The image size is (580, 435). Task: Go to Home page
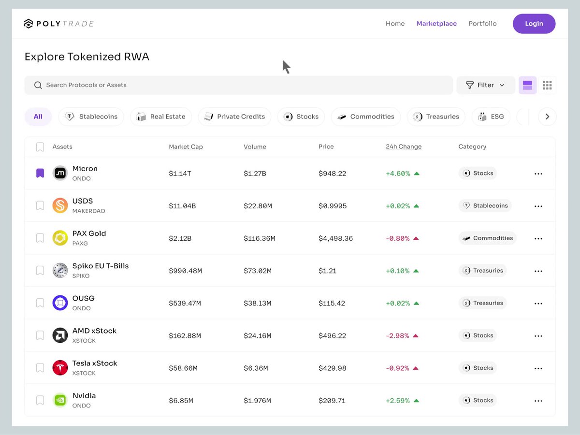click(395, 24)
